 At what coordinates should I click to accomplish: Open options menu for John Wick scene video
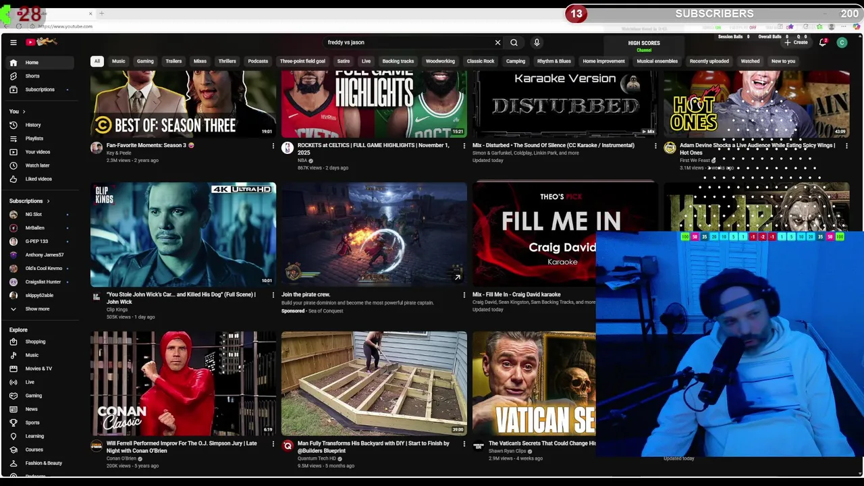273,295
